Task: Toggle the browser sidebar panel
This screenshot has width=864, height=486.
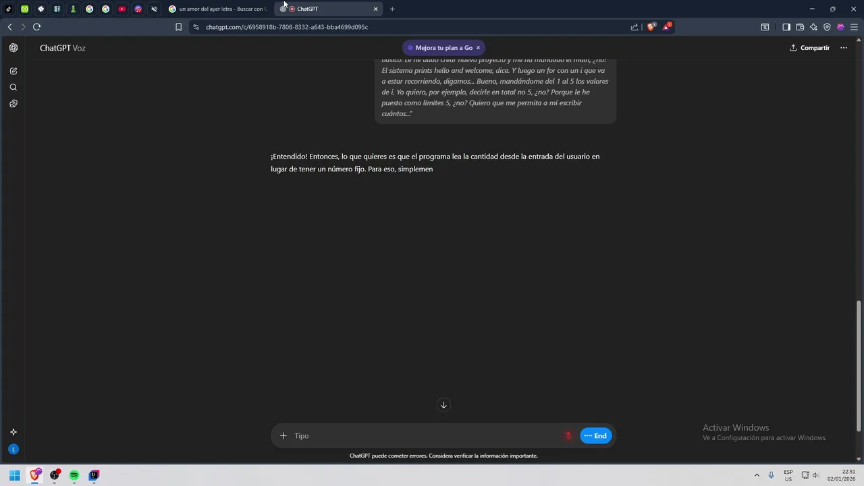Action: [x=786, y=27]
